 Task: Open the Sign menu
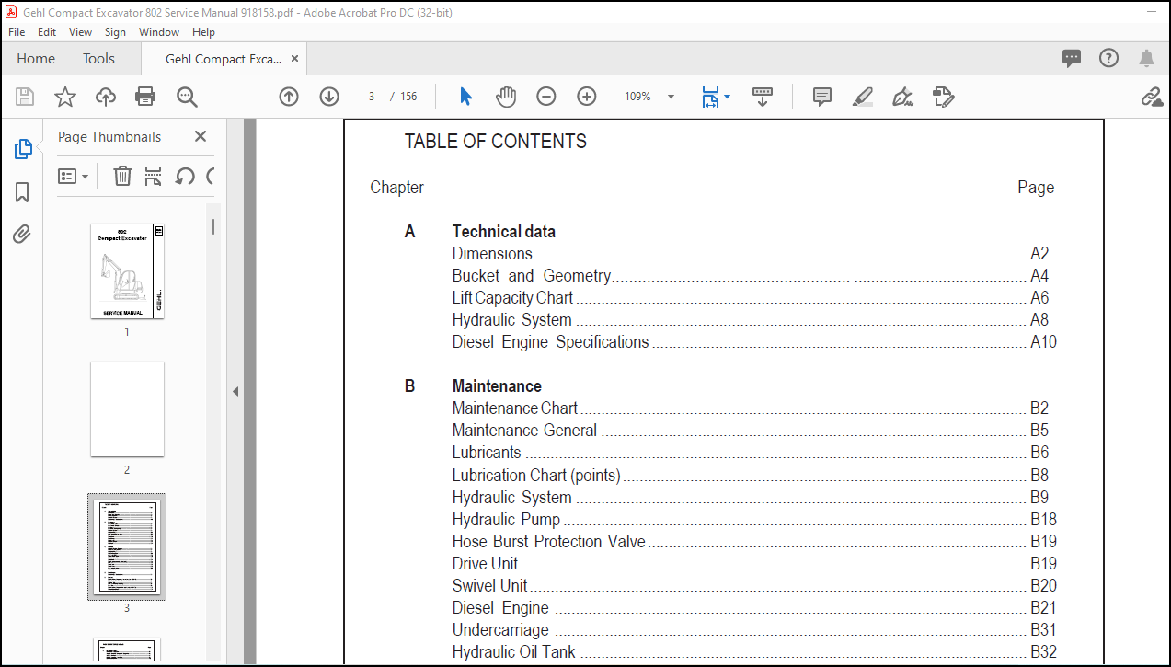pyautogui.click(x=115, y=31)
